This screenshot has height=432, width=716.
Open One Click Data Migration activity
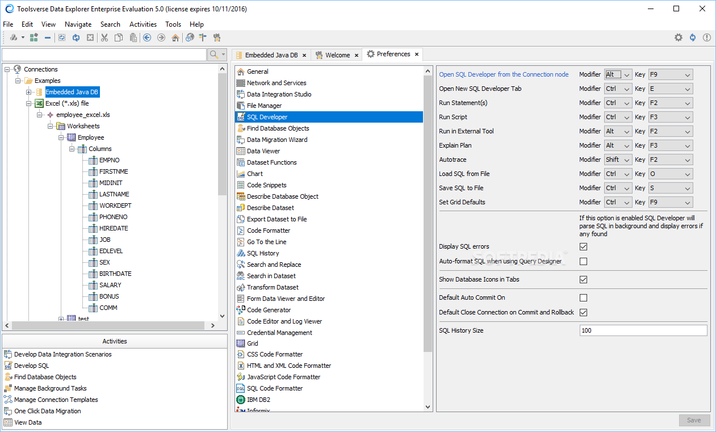tap(47, 411)
